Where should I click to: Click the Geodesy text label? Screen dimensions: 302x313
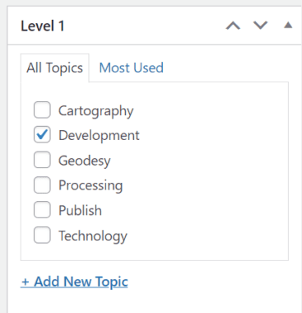(x=85, y=161)
